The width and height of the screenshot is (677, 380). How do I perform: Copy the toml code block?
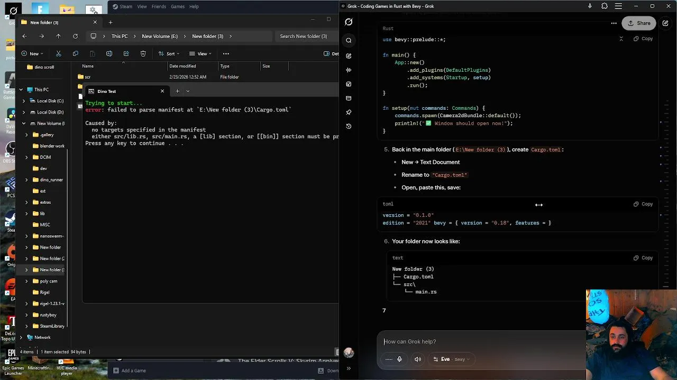pyautogui.click(x=643, y=204)
